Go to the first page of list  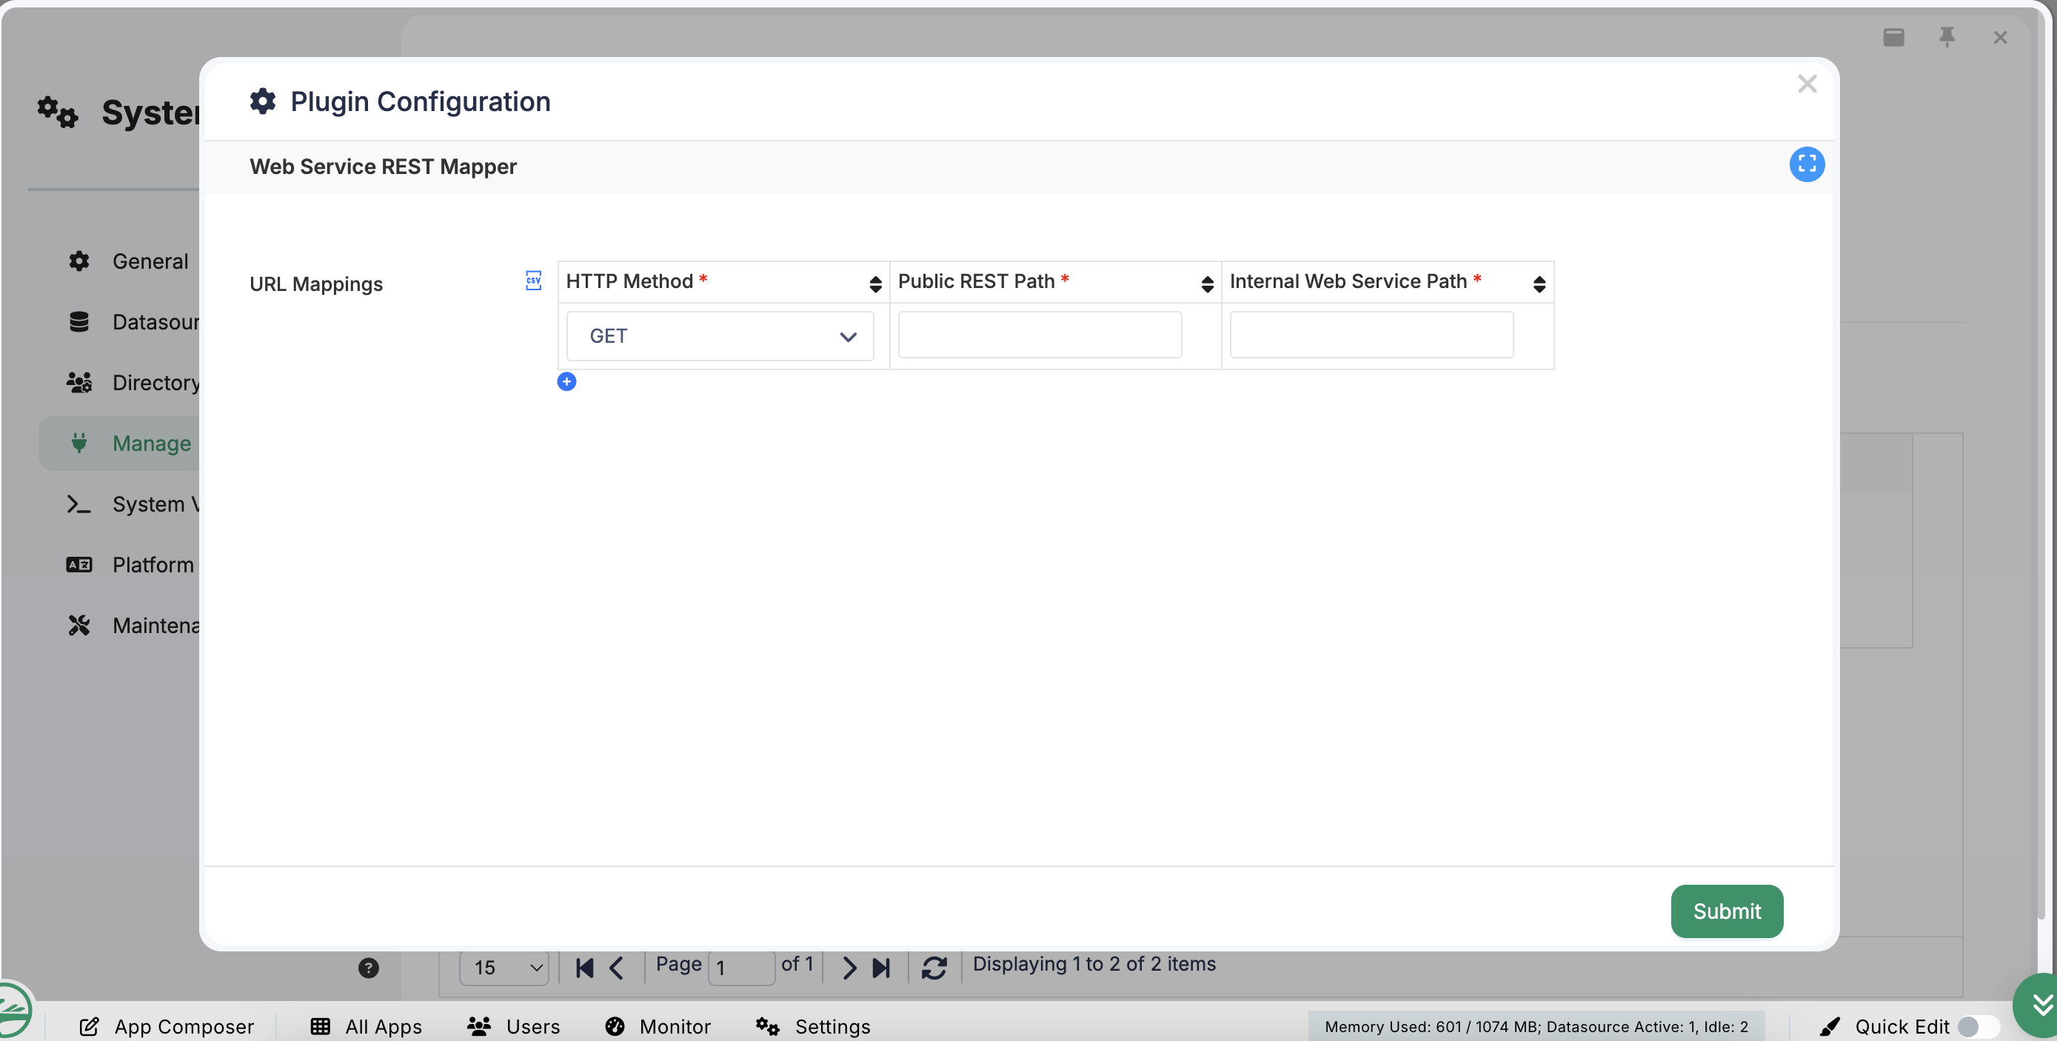584,968
